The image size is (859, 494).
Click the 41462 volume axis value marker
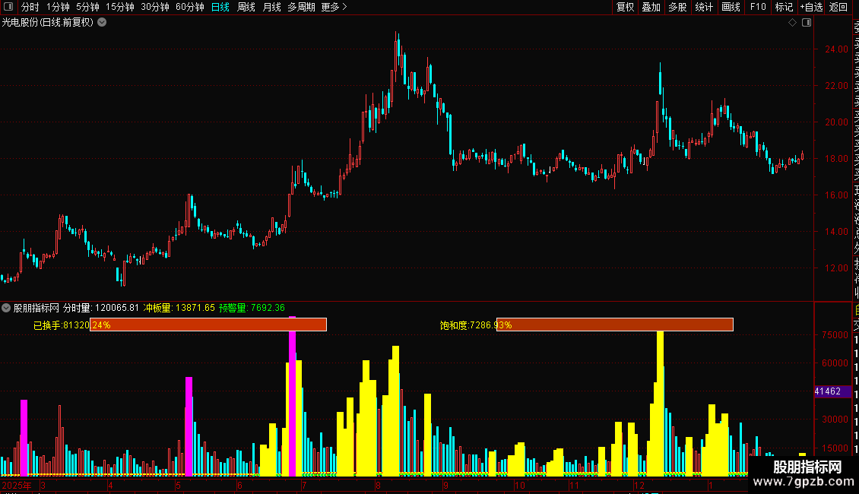click(832, 391)
